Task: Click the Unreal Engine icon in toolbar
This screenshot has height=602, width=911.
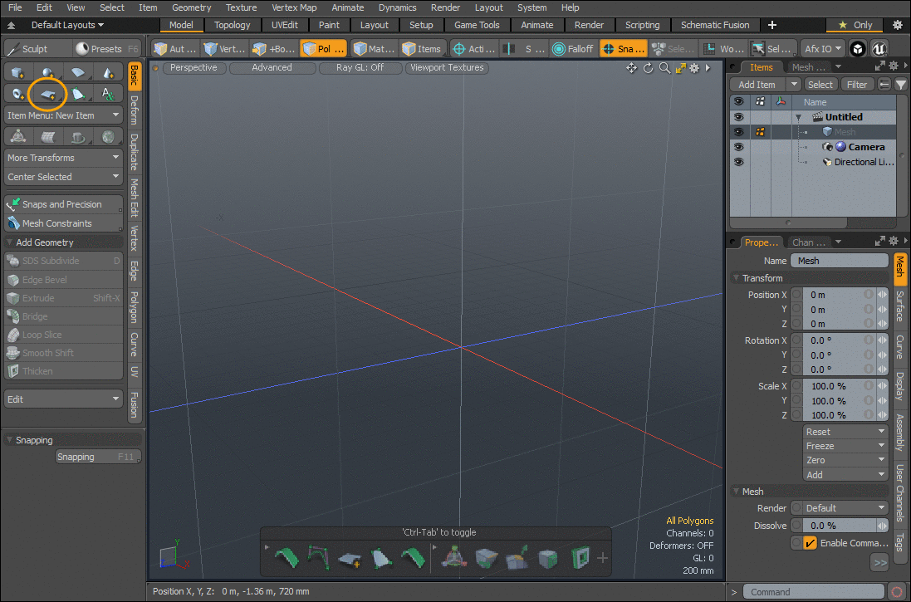Action: pyautogui.click(x=880, y=49)
